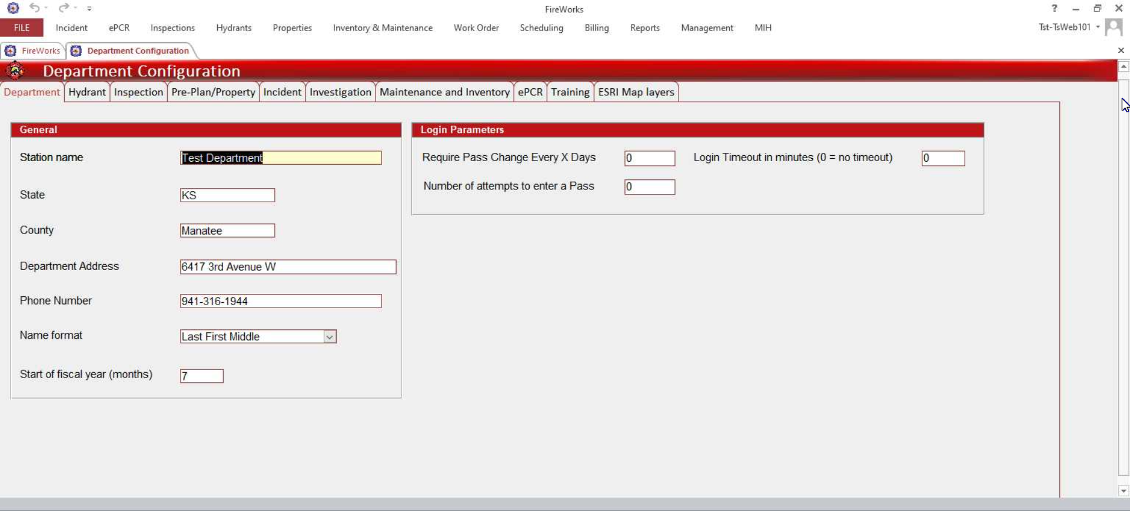Click the user profile avatar icon
This screenshot has height=511, width=1130.
(1114, 27)
